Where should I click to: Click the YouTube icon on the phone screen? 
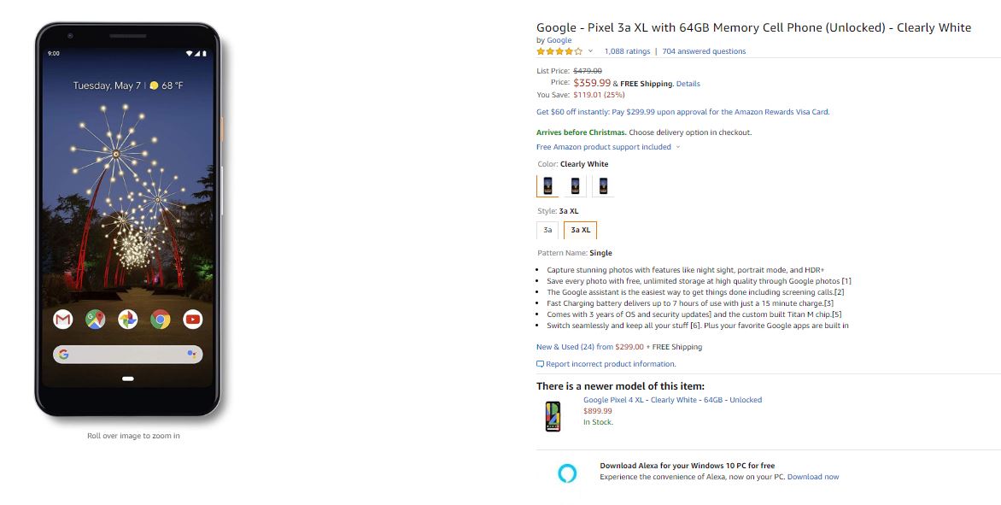(x=193, y=320)
